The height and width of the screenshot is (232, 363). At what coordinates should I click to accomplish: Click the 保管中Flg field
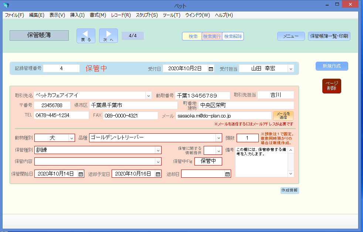point(208,161)
